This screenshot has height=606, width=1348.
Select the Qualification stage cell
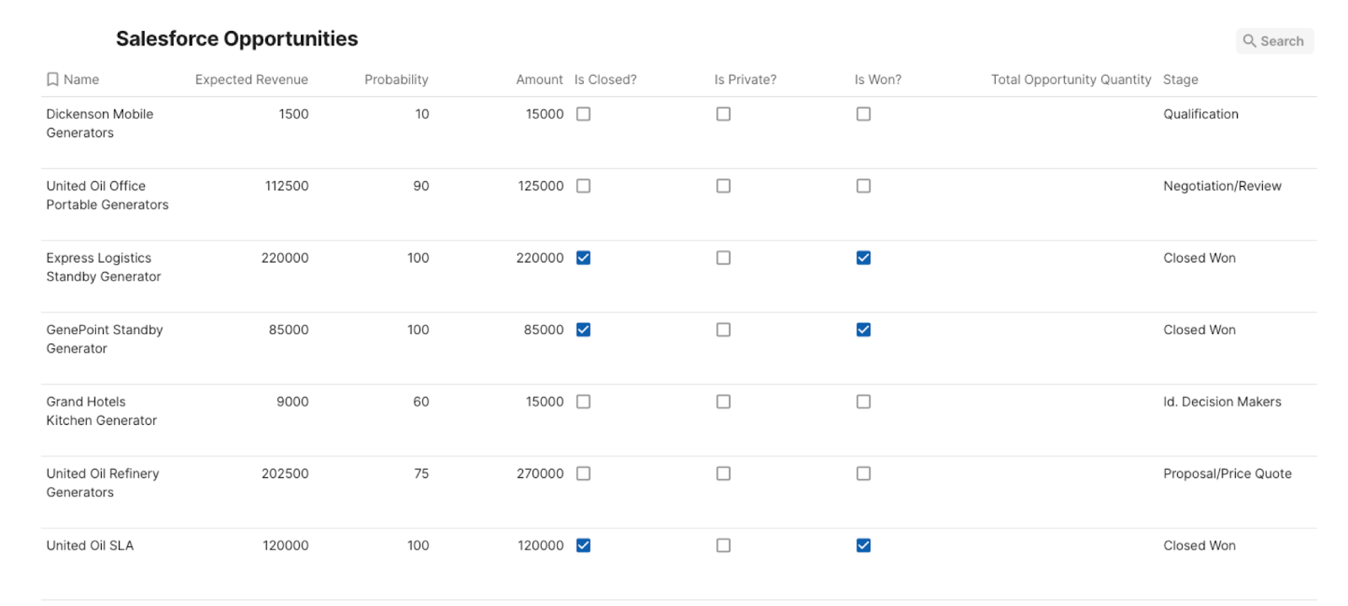coord(1201,114)
